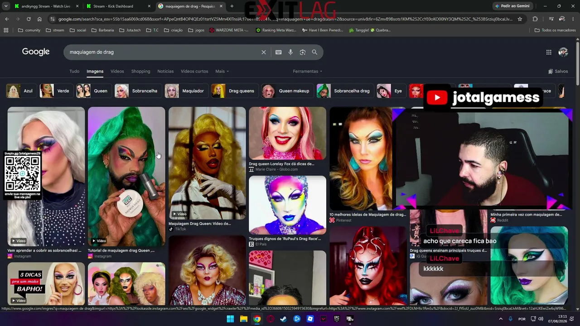Open the Shopping search tab
The image size is (580, 326).
pyautogui.click(x=141, y=71)
